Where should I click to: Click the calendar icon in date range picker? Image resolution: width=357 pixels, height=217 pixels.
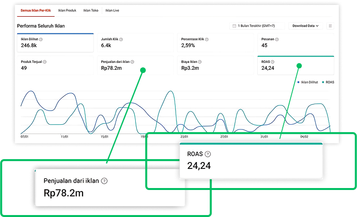(x=233, y=26)
